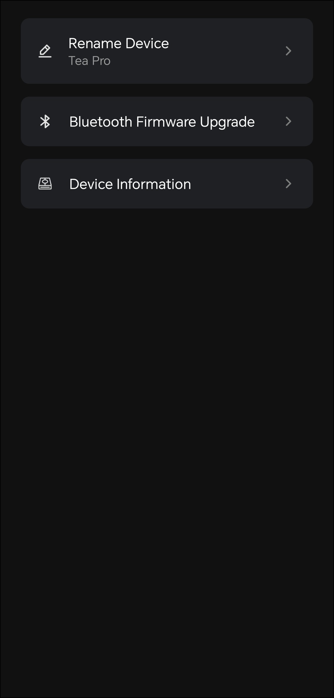Click the Rename Device title text
334x698 pixels.
click(119, 44)
